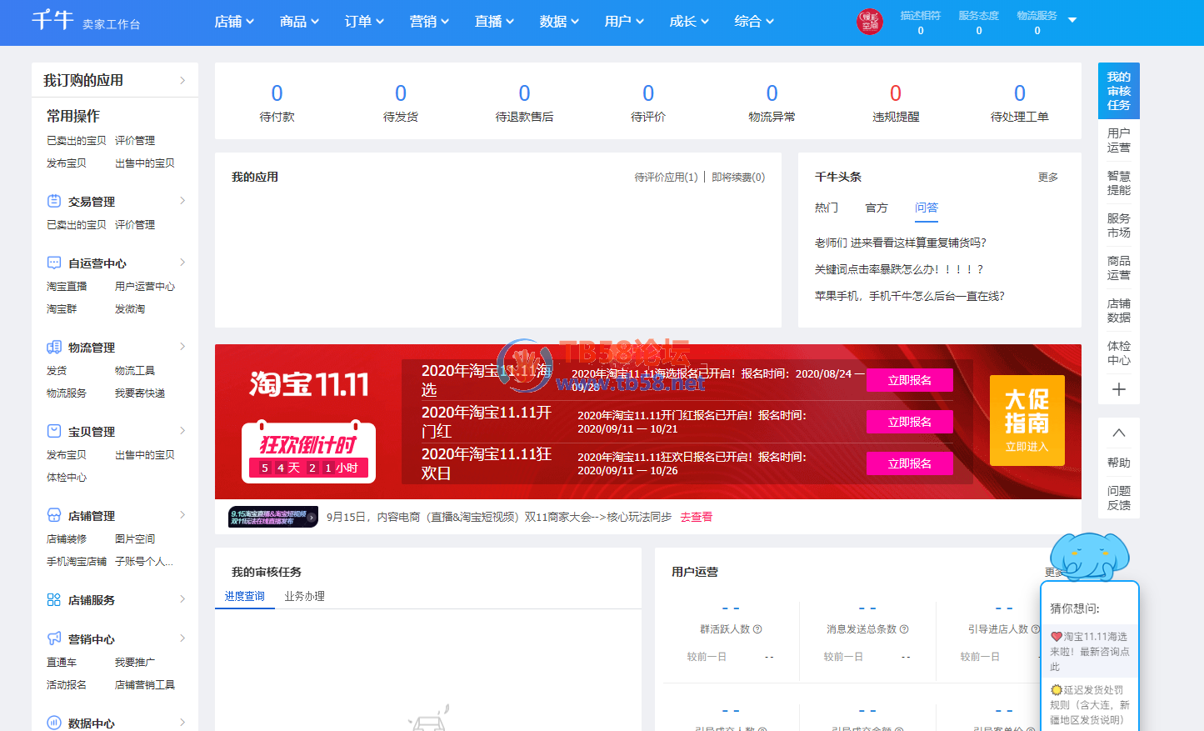Click 立即报名 for 11.11海选

coord(910,380)
